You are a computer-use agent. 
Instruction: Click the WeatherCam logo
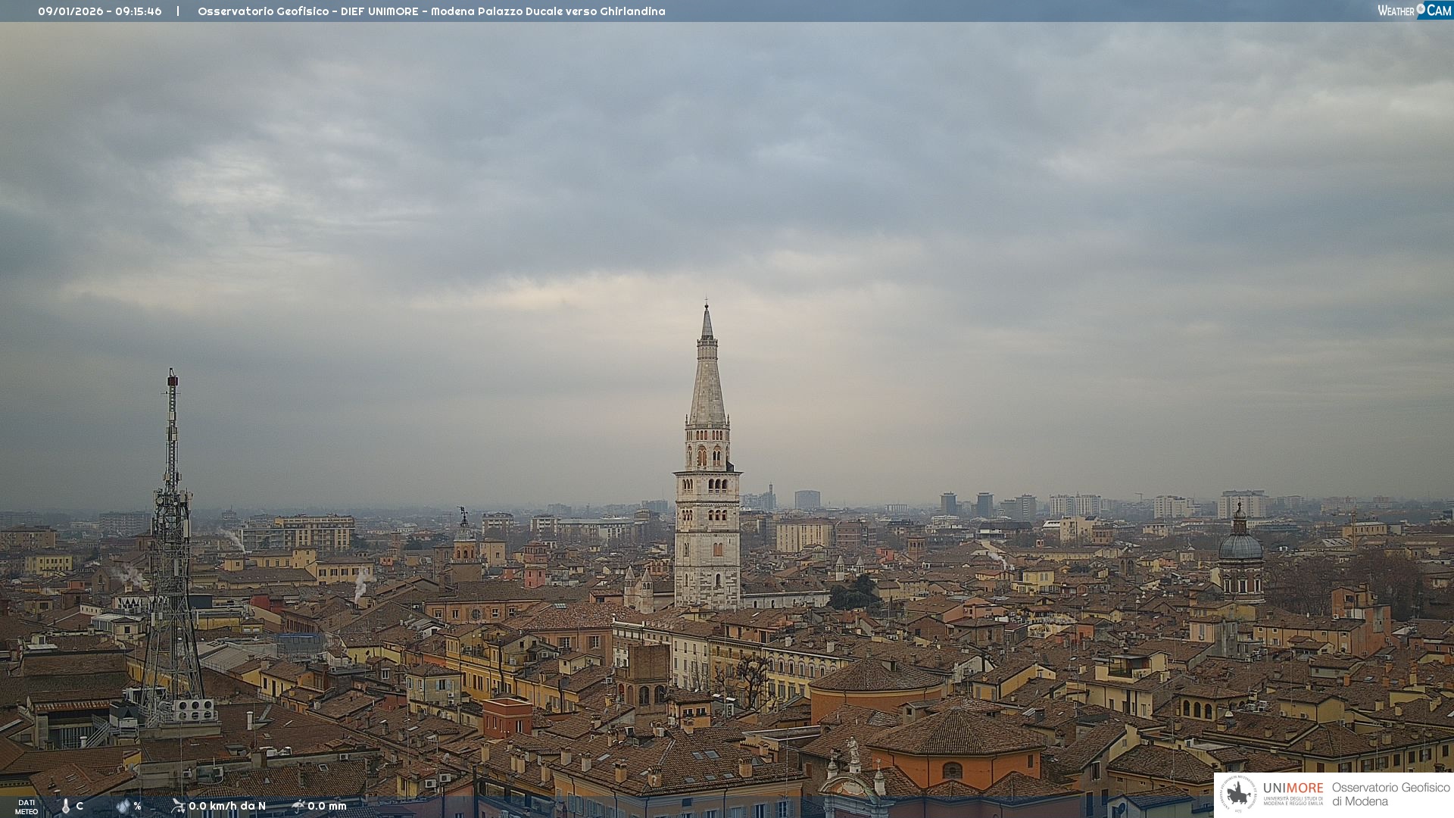pos(1414,11)
